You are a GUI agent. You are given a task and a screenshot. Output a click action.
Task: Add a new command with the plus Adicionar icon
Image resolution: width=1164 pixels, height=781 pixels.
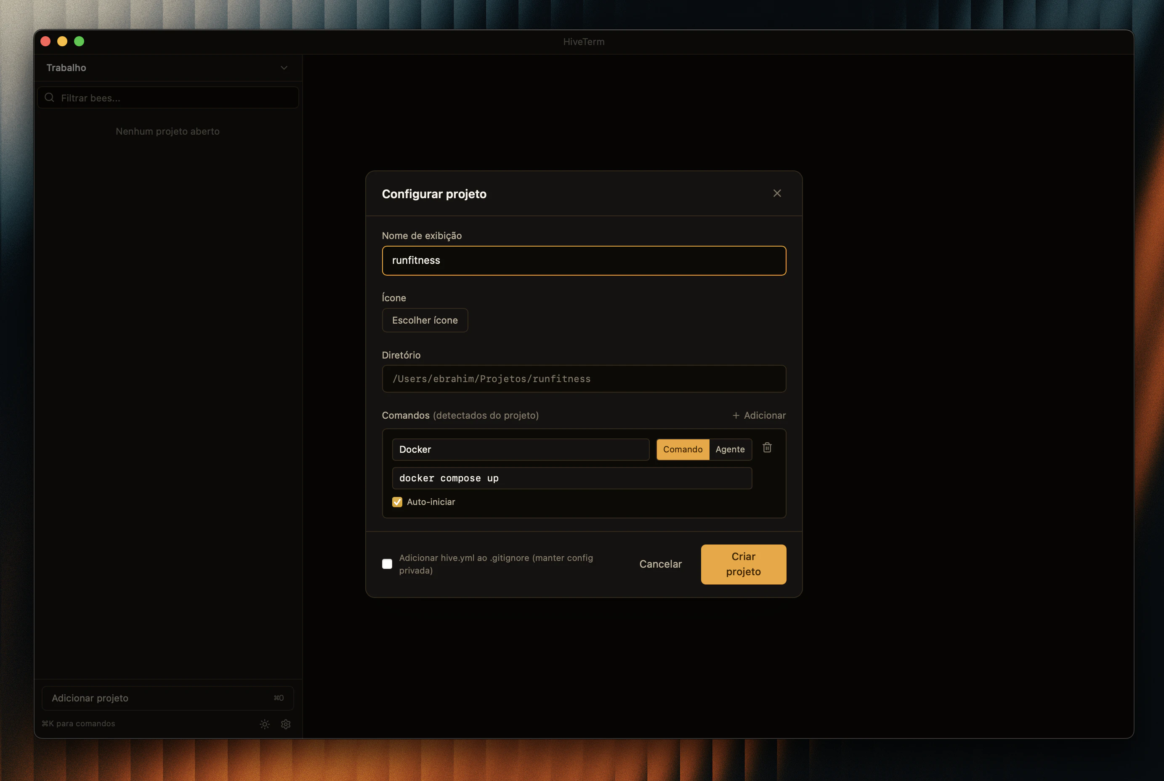click(758, 415)
